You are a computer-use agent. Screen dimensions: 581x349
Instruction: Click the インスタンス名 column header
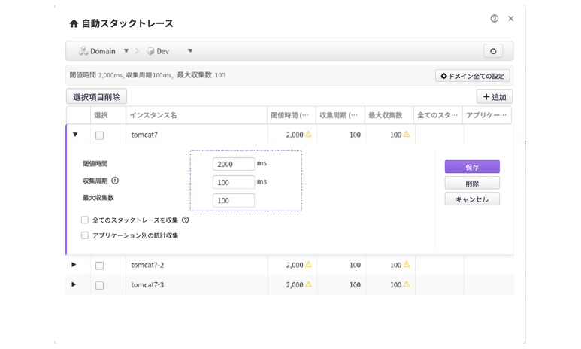(196, 115)
